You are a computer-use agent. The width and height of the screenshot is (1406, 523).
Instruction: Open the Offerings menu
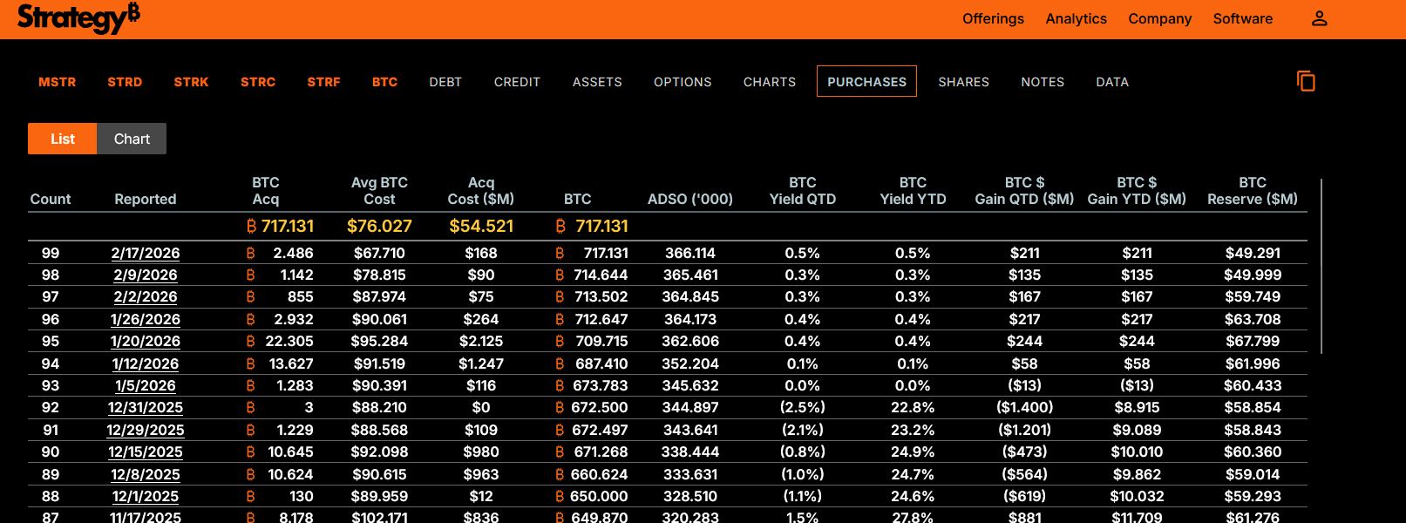993,18
